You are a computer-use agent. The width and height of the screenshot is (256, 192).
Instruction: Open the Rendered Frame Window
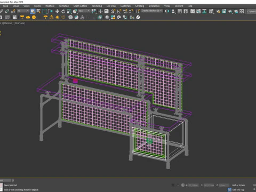[224, 11]
